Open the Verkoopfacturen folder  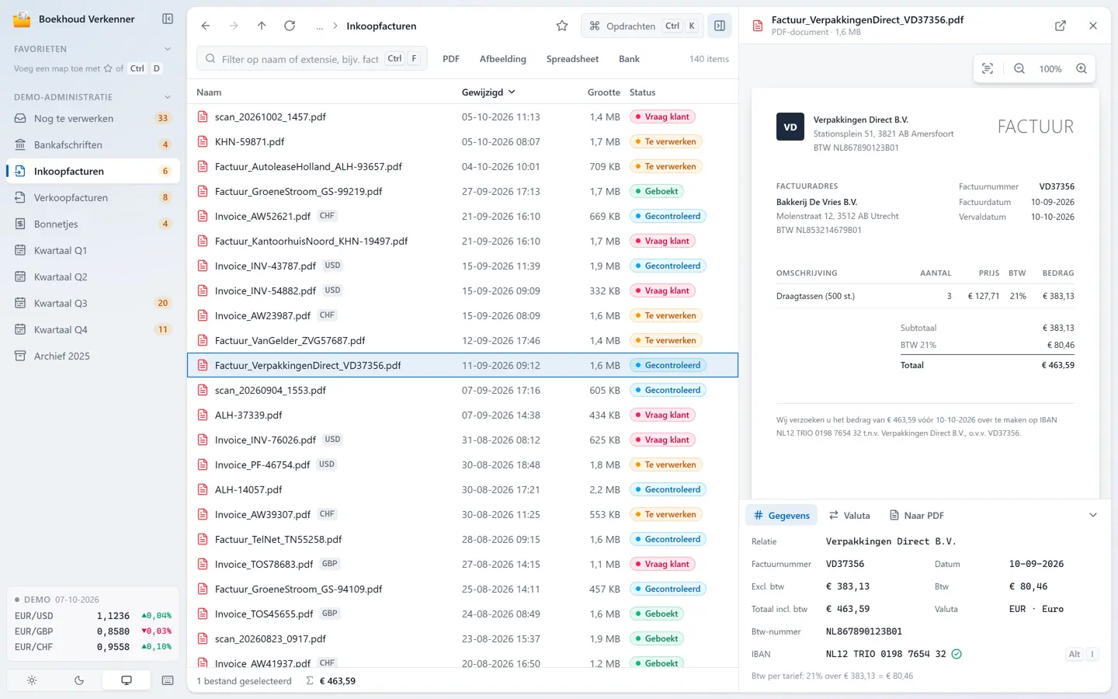click(93, 197)
